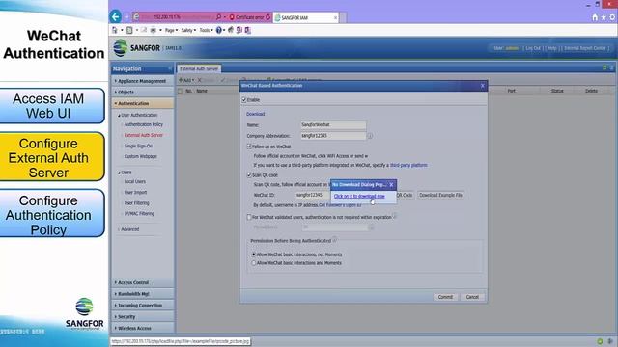Viewport: 618px width, 347px height.
Task: Click Help link in header
Action: tap(552, 48)
